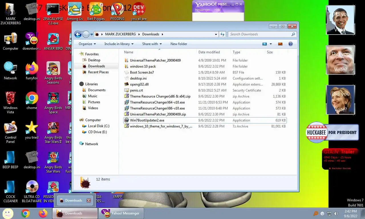Select ThemeResourceChangerX64-v10.exe
365x219 pixels.
tap(157, 102)
